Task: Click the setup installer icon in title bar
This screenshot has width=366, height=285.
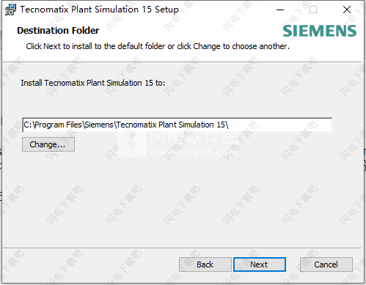Action: tap(10, 10)
